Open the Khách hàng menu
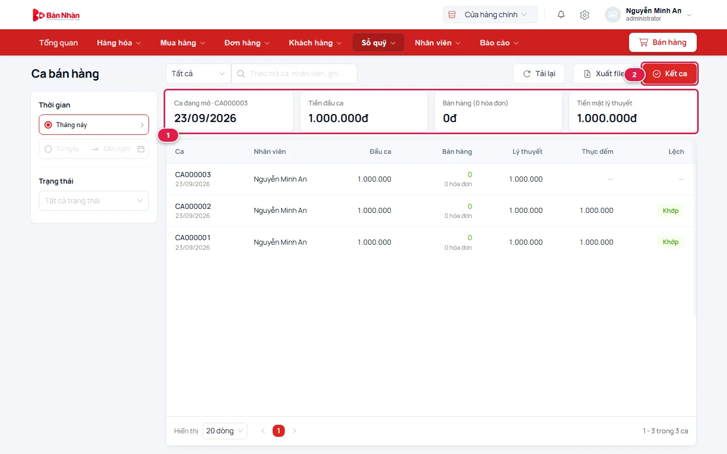Image resolution: width=727 pixels, height=454 pixels. [x=315, y=43]
